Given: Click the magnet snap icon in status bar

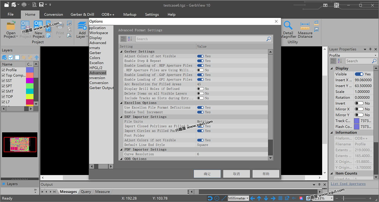Looking at the screenshot, I should (x=210, y=198).
